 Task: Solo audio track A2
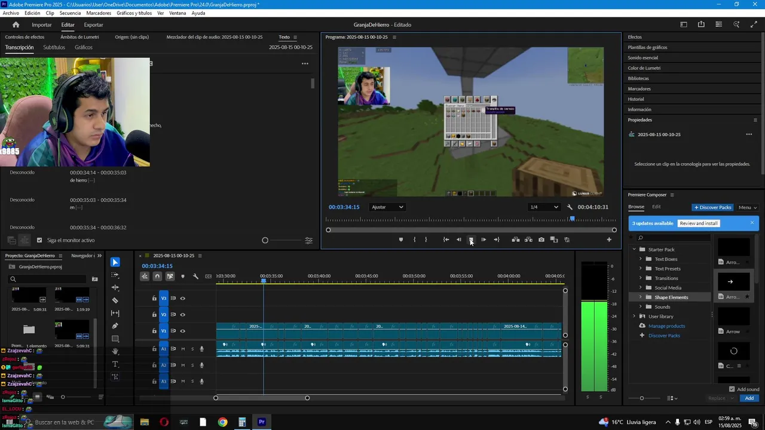point(192,365)
